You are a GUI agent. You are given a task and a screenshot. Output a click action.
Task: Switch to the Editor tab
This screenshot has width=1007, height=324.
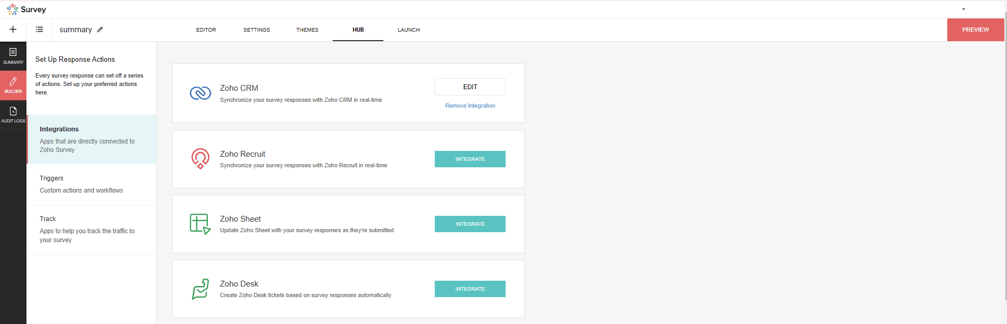[x=206, y=30]
